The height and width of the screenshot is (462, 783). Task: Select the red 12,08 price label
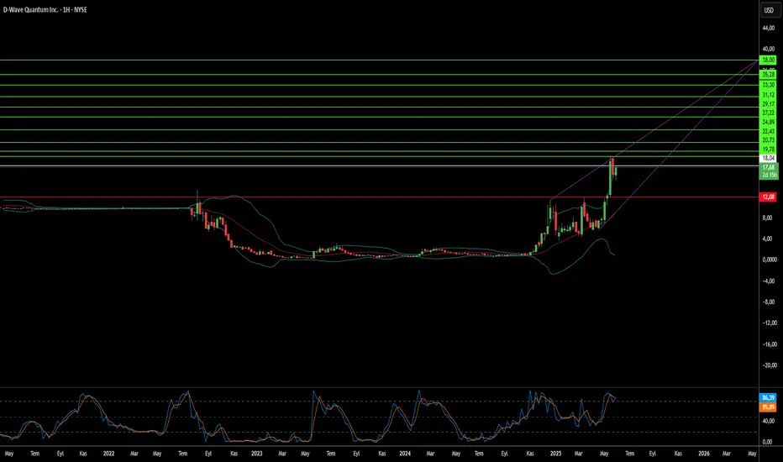[768, 197]
